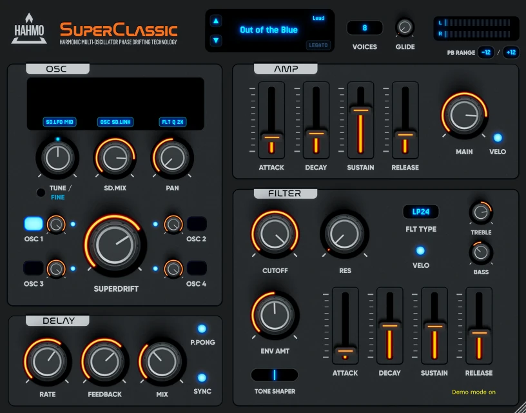Toggle the AMP VELO LED
The image size is (526, 413).
498,137
